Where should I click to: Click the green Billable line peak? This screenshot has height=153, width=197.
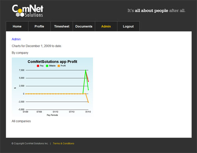tap(85, 71)
